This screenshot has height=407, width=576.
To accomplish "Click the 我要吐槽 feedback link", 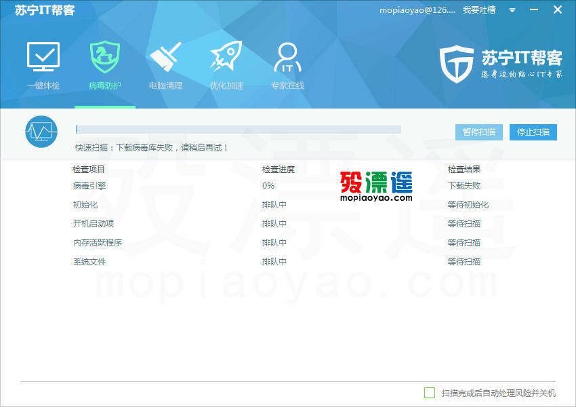I will [x=479, y=10].
